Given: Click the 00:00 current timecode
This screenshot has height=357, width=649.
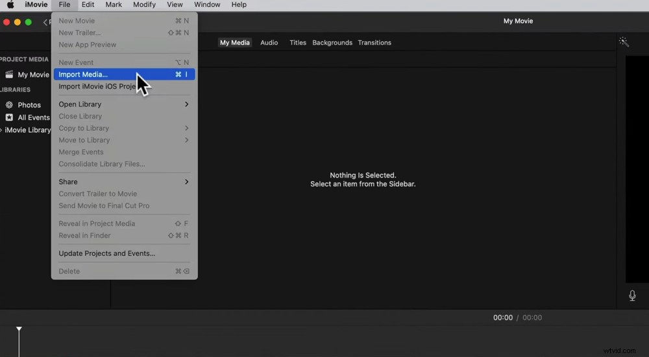Looking at the screenshot, I should (502, 317).
